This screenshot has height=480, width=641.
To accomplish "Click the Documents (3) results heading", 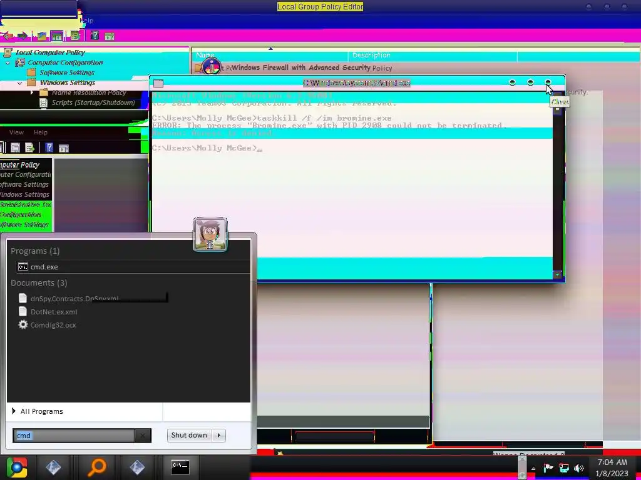I will click(x=39, y=282).
